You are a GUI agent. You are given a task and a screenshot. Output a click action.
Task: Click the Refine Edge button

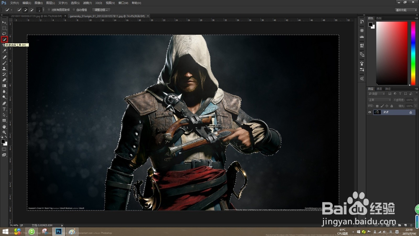tap(101, 10)
